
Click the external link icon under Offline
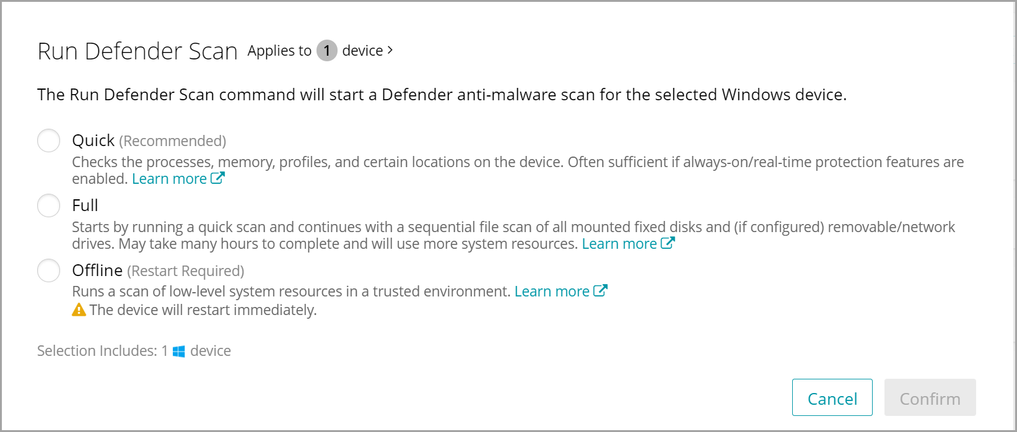[600, 291]
